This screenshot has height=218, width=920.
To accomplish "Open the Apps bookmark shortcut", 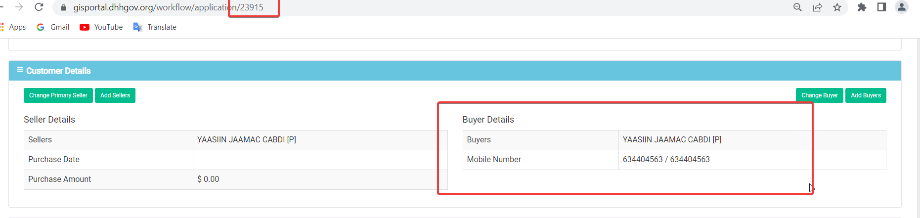I will (x=13, y=27).
